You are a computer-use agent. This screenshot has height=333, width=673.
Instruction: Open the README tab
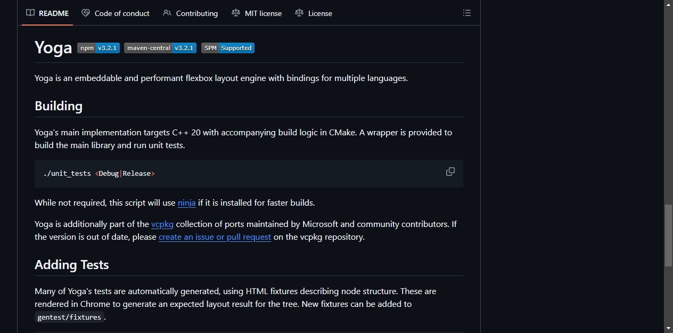coord(47,13)
